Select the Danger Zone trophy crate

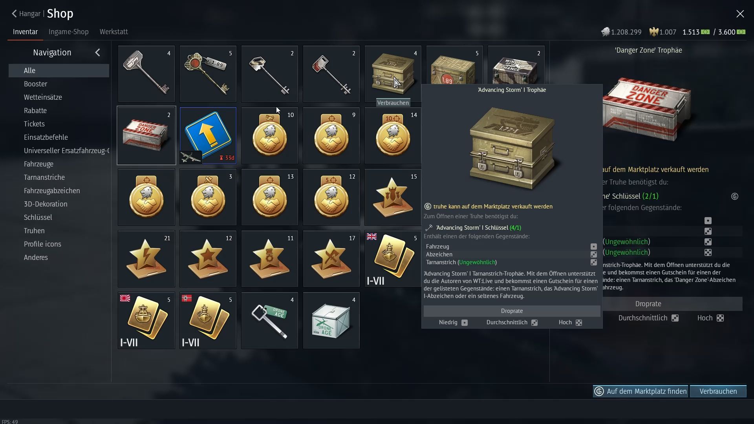(146, 135)
